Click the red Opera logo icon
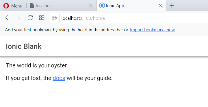This screenshot has width=208, height=107. point(6,6)
